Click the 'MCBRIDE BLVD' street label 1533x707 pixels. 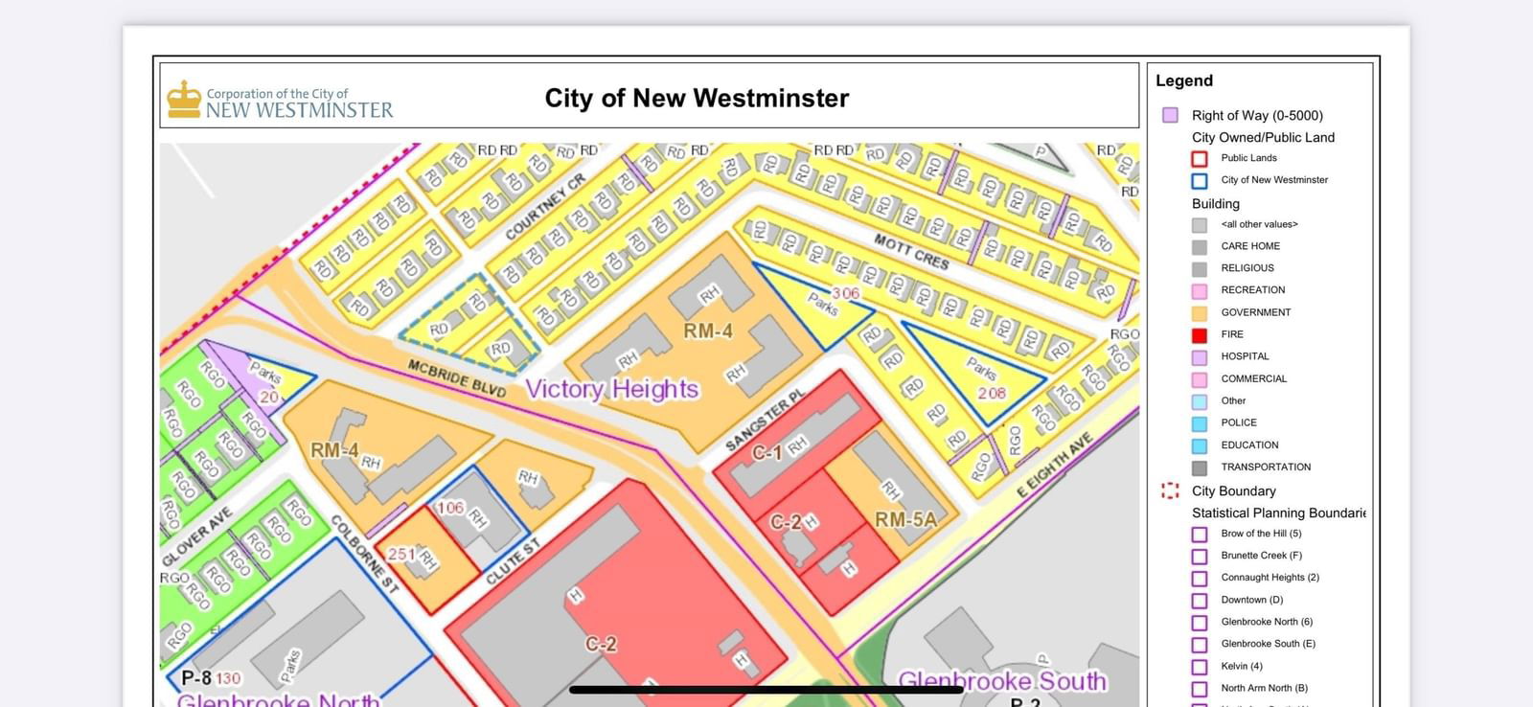coord(456,378)
